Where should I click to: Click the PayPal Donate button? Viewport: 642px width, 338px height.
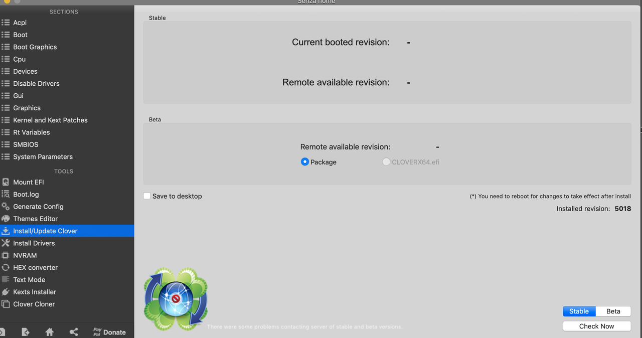pyautogui.click(x=109, y=332)
